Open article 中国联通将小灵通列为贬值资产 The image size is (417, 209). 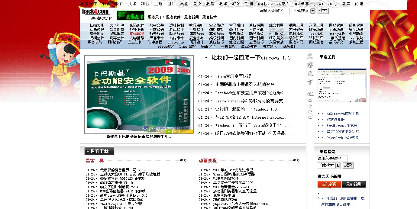click(x=245, y=85)
